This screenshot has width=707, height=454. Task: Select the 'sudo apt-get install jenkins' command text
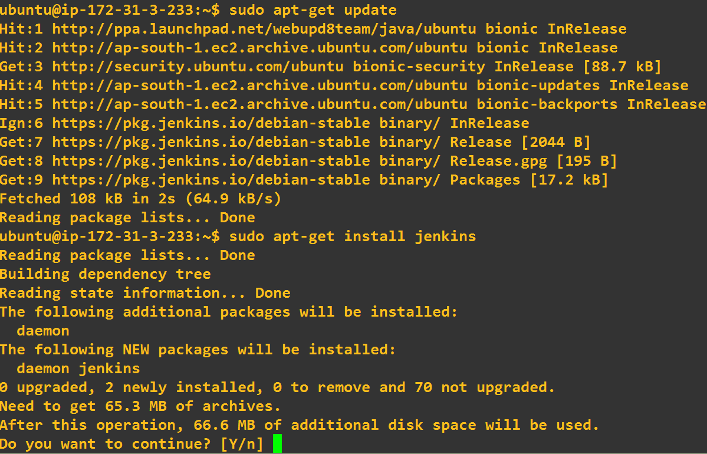click(353, 236)
